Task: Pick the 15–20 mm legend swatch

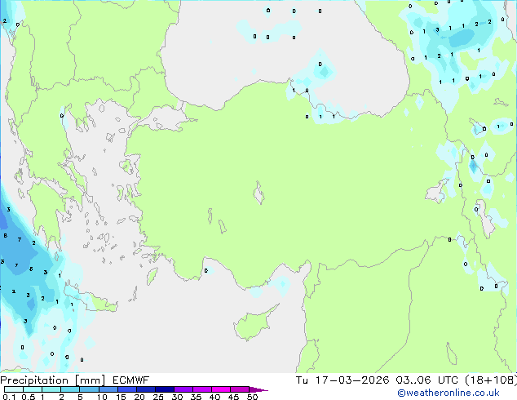Action: tap(126, 389)
